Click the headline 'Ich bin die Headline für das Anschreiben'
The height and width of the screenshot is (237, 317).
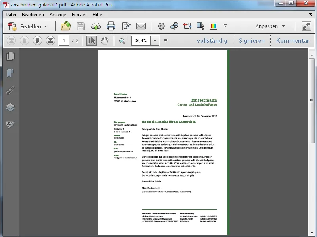[x=169, y=122]
